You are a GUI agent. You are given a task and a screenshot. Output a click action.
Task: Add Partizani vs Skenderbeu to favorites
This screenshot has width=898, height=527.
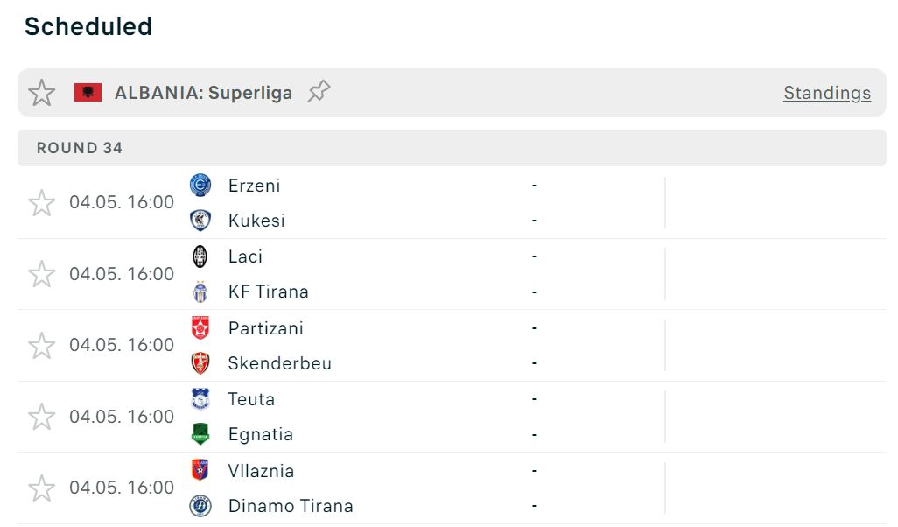coord(41,346)
